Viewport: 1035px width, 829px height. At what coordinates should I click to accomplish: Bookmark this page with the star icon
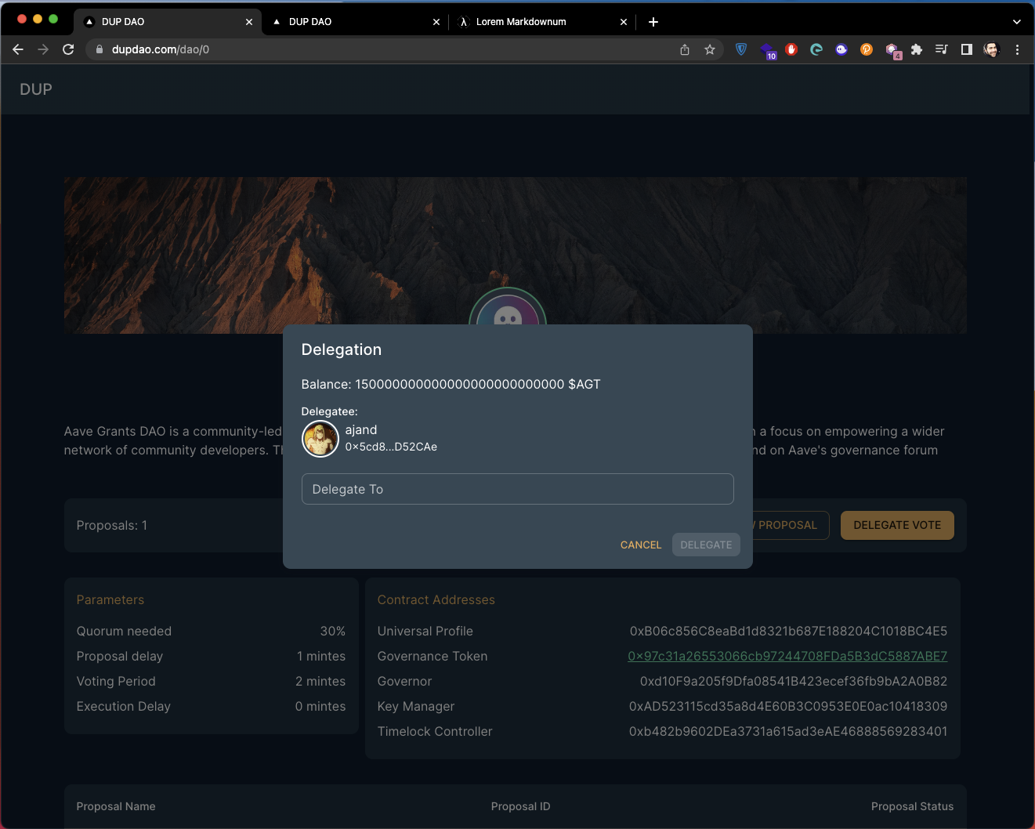pos(710,49)
